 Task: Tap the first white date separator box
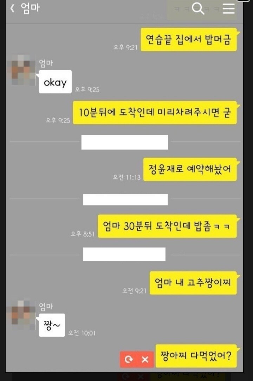(x=125, y=142)
